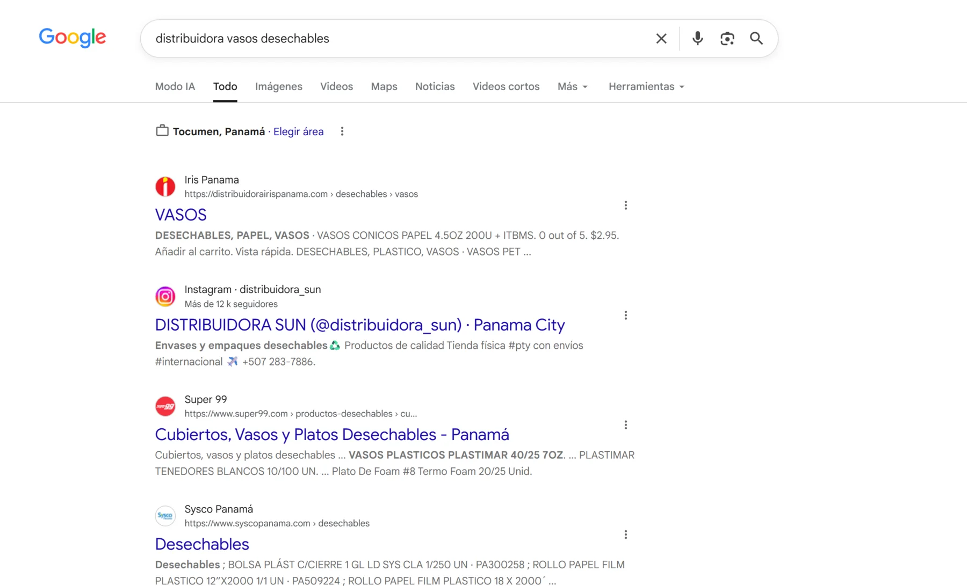This screenshot has height=586, width=967.
Task: Start voice search with the microphone icon
Action: pos(697,39)
